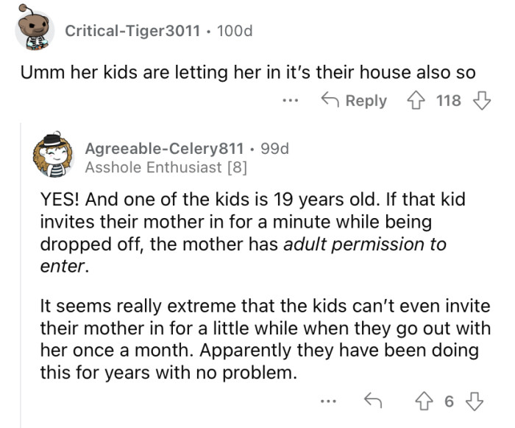Downvote Agreeable-Celery811's reply
Viewport: 515px width, 428px height.
coord(476,401)
